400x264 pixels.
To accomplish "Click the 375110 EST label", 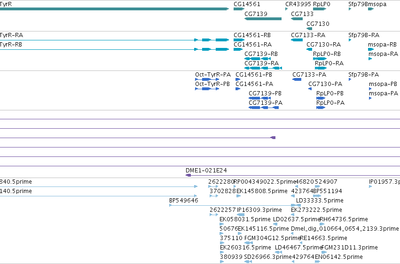I will pyautogui.click(x=231, y=238).
